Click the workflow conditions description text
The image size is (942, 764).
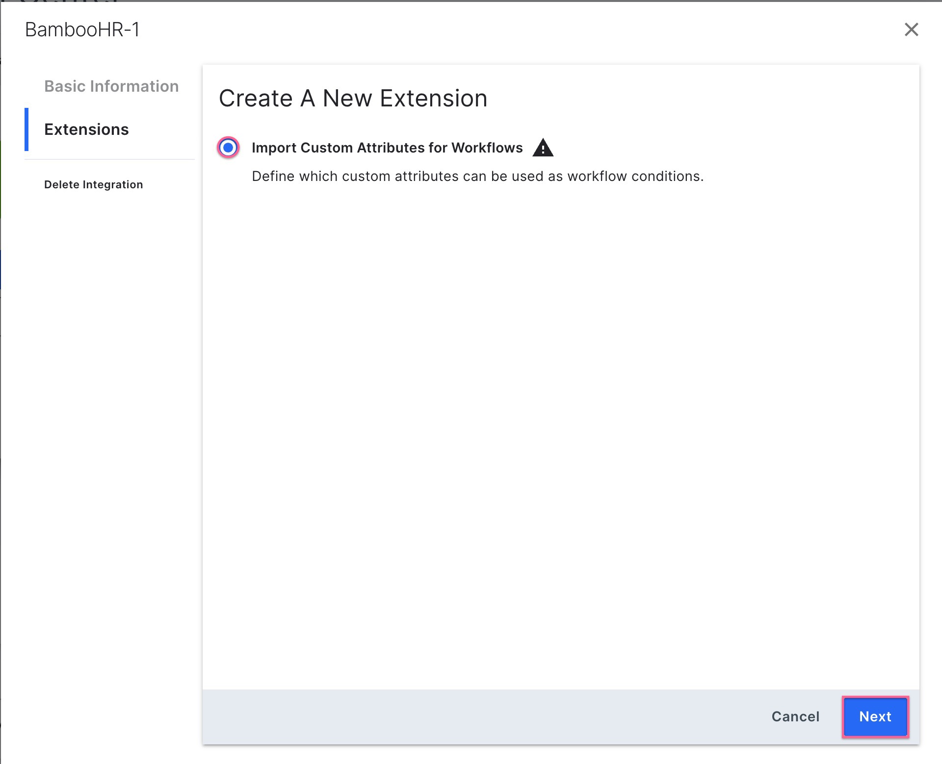477,176
